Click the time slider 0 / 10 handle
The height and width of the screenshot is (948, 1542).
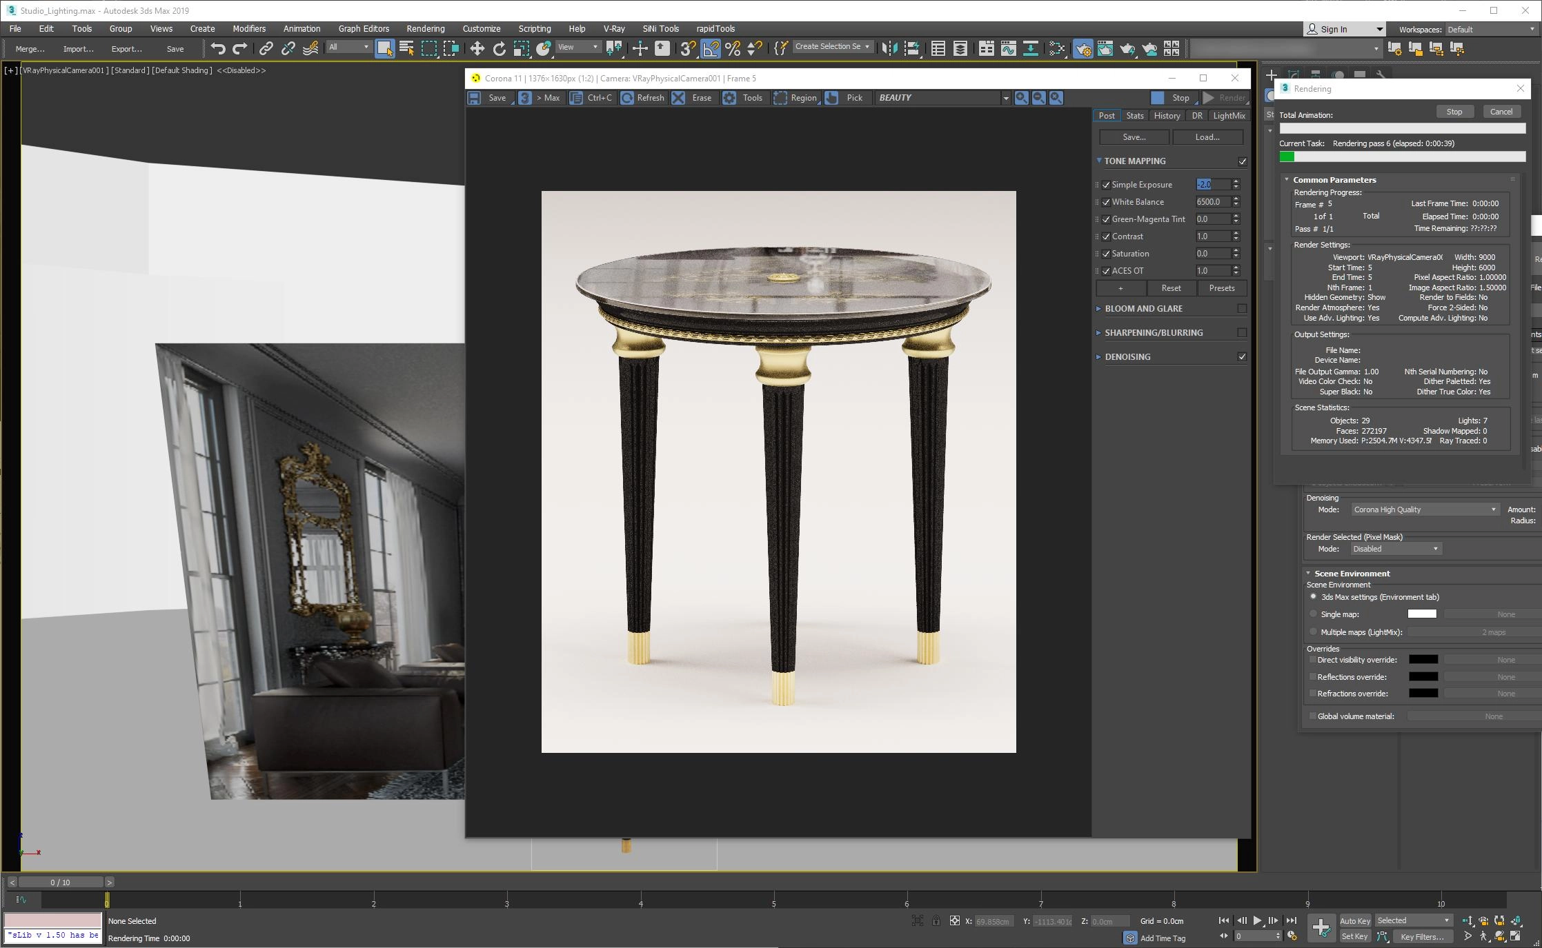tap(61, 883)
